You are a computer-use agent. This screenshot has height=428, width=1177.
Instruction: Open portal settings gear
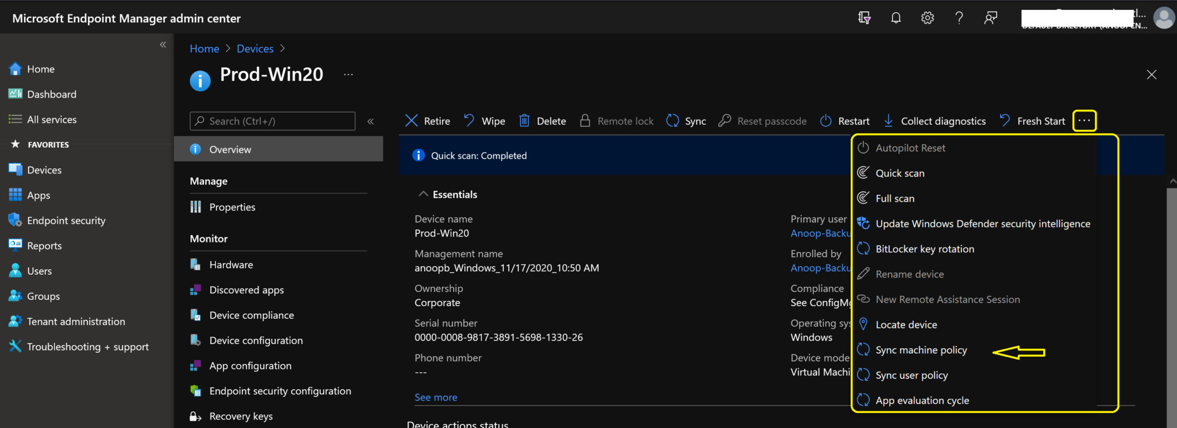click(928, 18)
